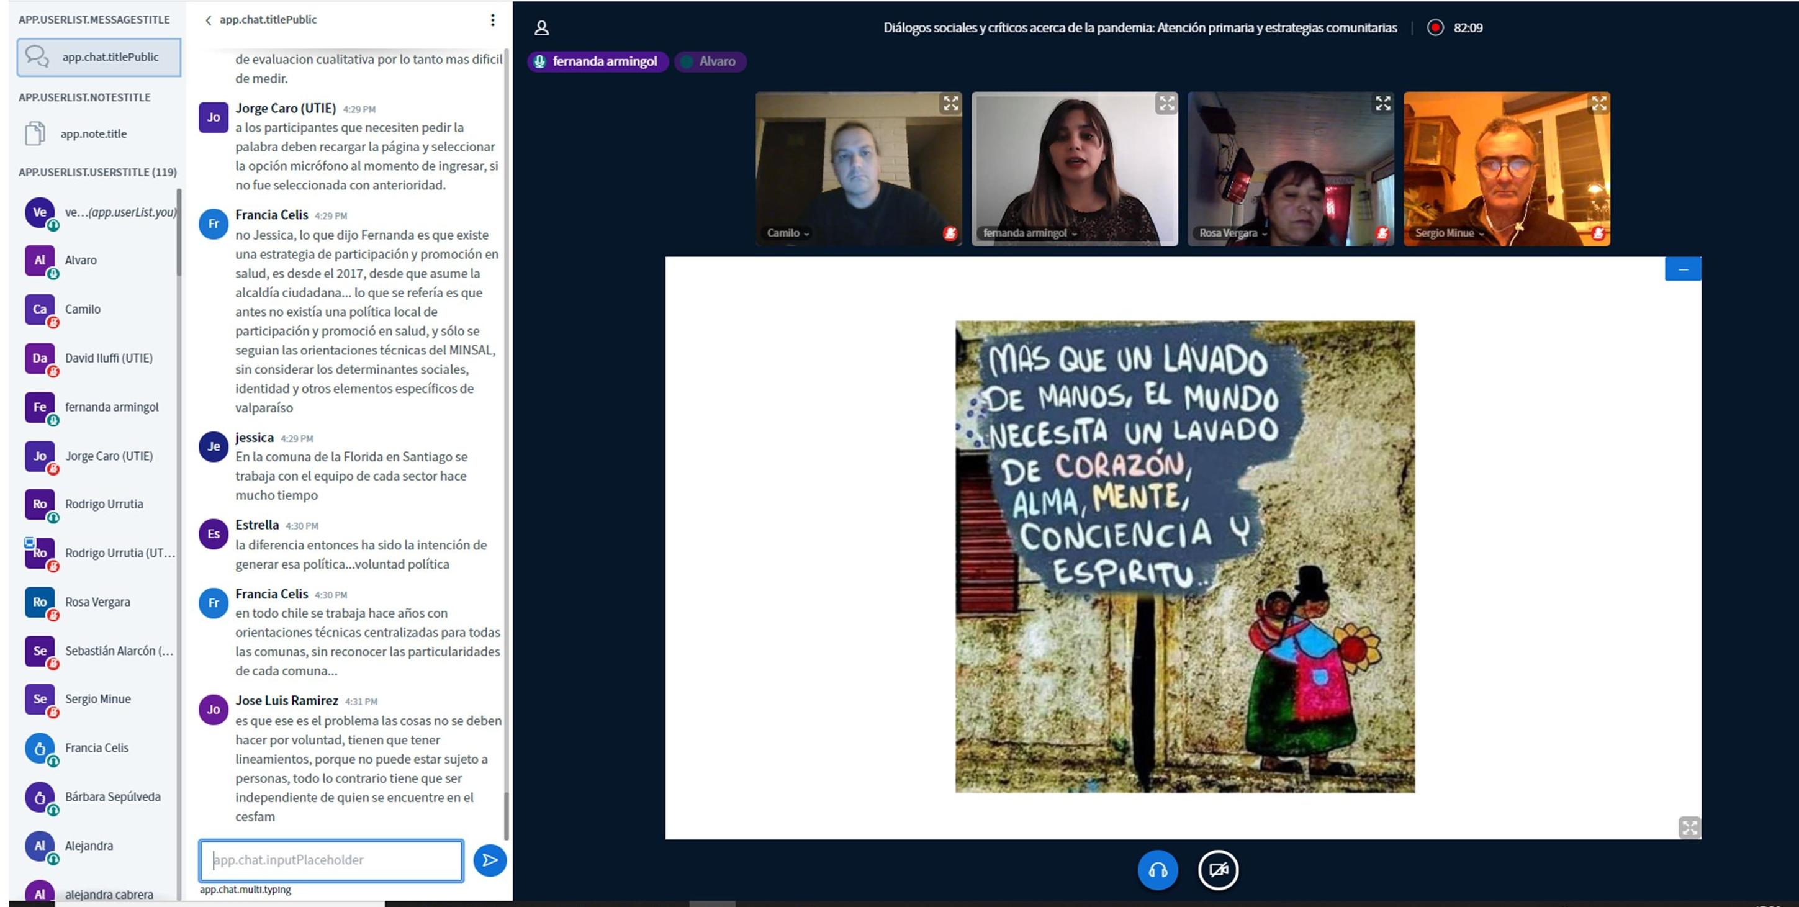1799x907 pixels.
Task: Make the presentation fullscreen
Action: tap(1689, 828)
